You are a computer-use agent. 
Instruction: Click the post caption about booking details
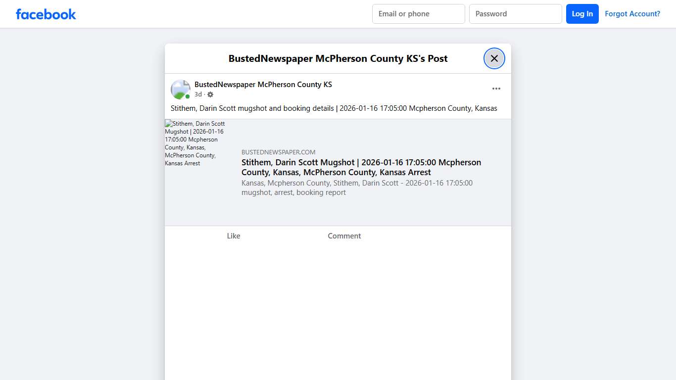(x=335, y=108)
